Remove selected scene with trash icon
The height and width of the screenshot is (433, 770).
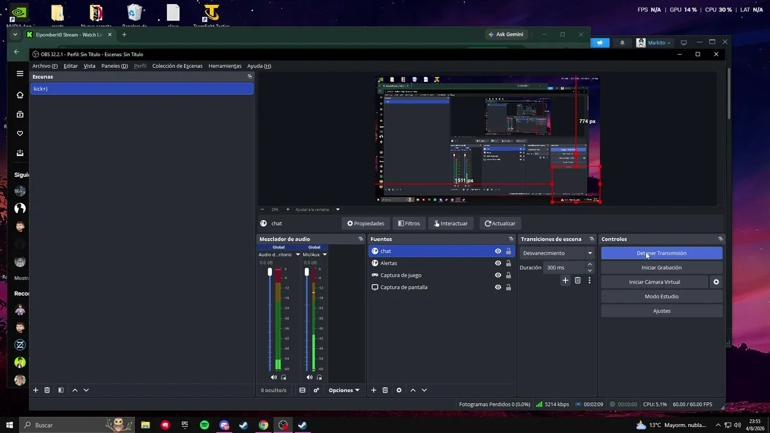[47, 390]
